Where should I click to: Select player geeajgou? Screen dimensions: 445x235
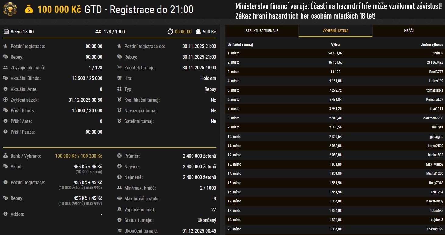(437, 137)
